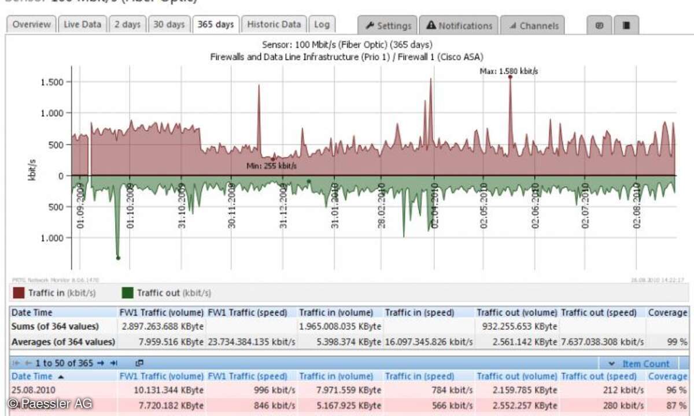Screen dimensions: 694x416
Task: Click the 16.097.345.826 kbit/s average value
Action: (x=429, y=341)
